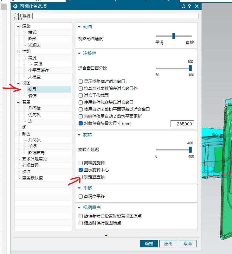
Task: Enable 使用组件包容块以适合窗口 checkbox
Action: click(x=81, y=102)
